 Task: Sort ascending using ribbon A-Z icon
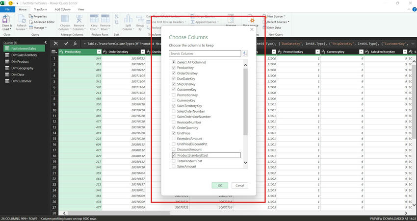pos(117,17)
